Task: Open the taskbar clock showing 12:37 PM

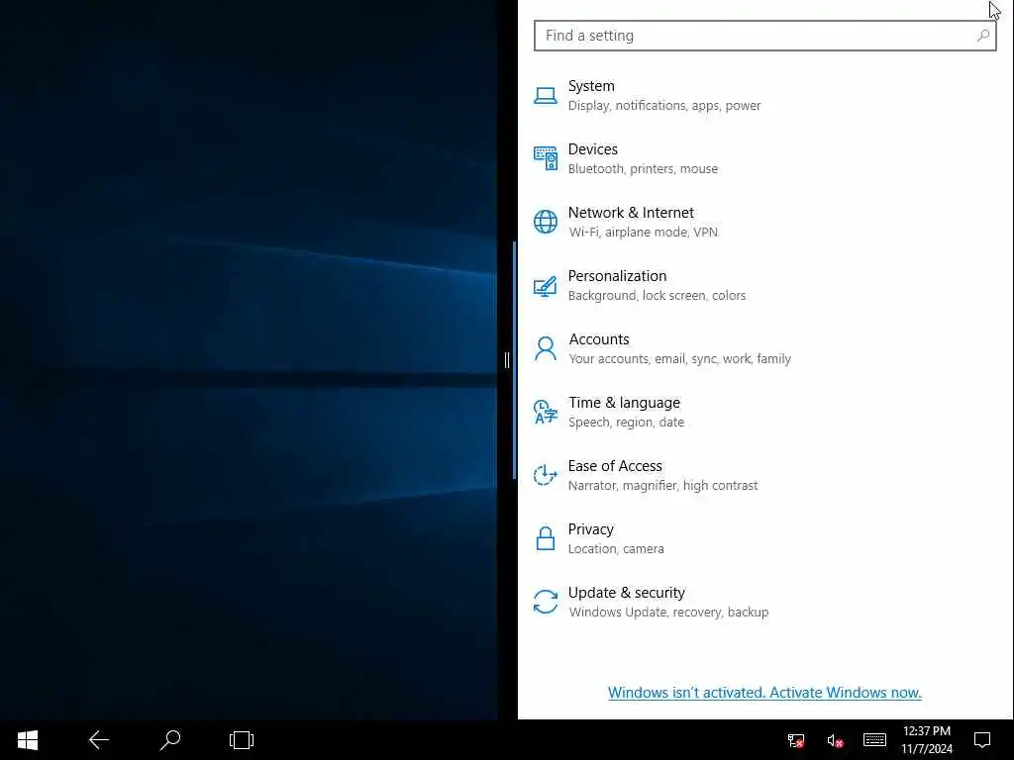Action: tap(927, 731)
